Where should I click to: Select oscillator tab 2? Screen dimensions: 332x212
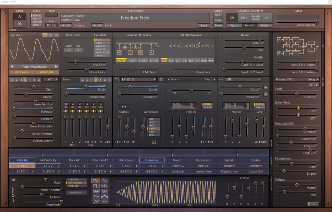point(50,35)
